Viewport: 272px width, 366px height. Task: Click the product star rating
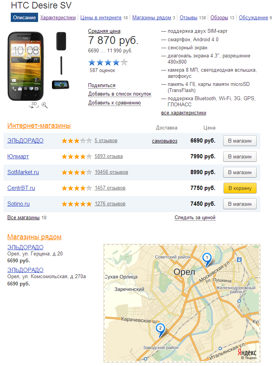coord(108,62)
